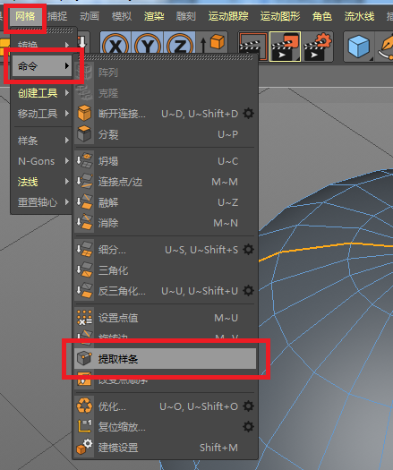This screenshot has height=470, width=393.
Task: Open the 运动图形 menu
Action: 280,16
